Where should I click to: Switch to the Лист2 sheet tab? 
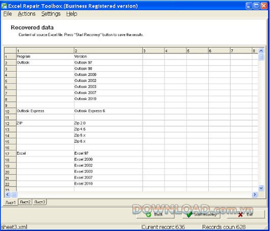(x=25, y=202)
